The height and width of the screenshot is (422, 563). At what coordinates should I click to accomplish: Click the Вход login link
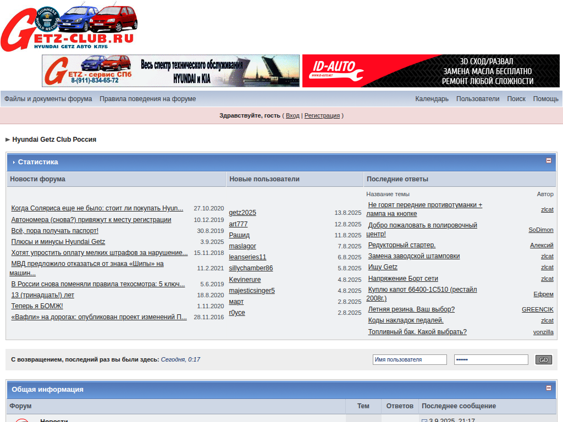(x=292, y=115)
